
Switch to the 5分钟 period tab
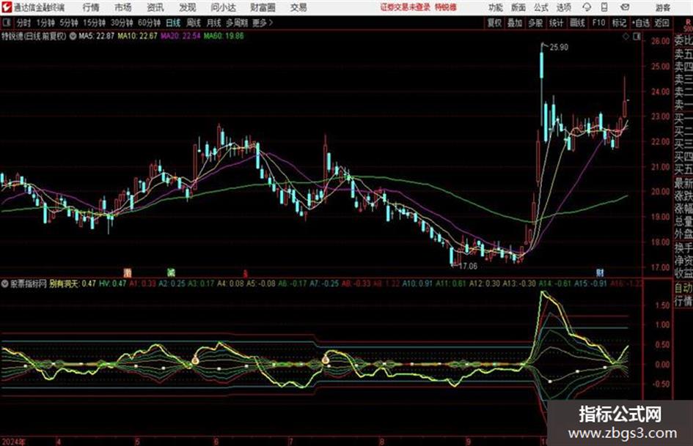pyautogui.click(x=69, y=23)
